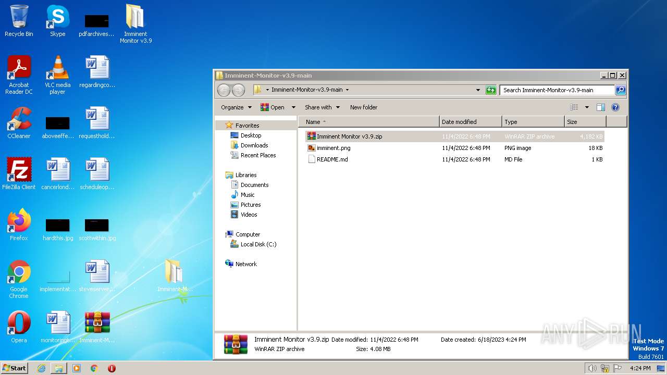Select scottwithin.jpg desktop image
The height and width of the screenshot is (375, 667).
[x=97, y=229]
